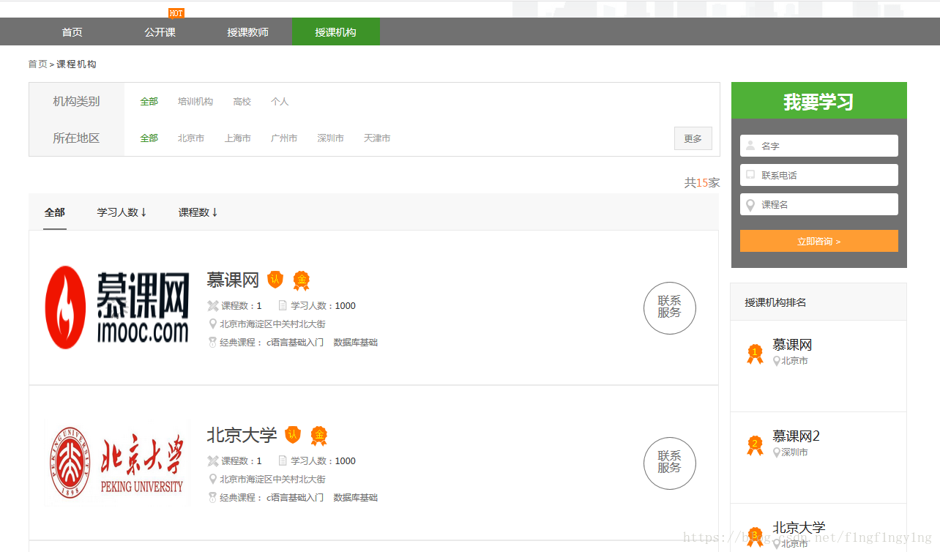
Task: Filter institutions by 培训机构
Action: 195,102
